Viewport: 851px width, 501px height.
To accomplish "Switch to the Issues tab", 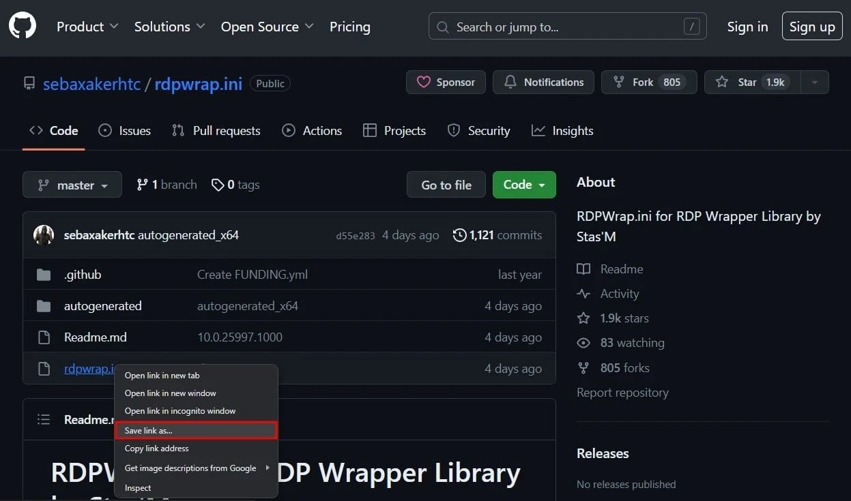I will [x=124, y=130].
